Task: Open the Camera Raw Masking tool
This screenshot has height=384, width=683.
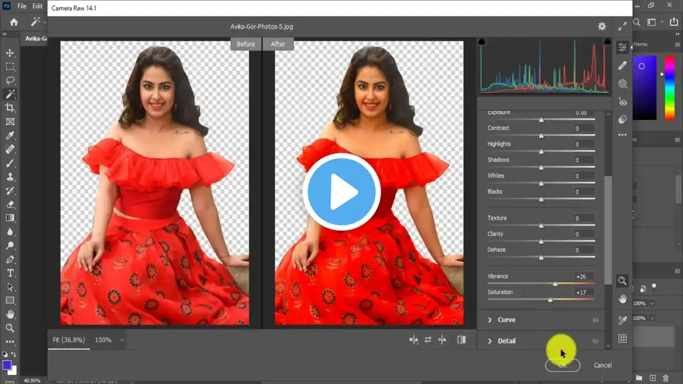Action: tap(622, 84)
